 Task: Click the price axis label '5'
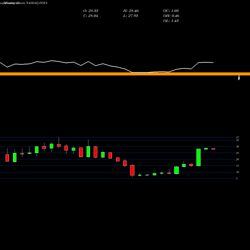237,178
